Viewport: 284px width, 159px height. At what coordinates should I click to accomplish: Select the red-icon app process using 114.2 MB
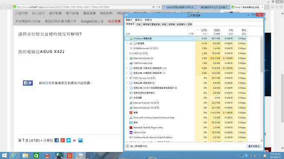tap(131, 113)
